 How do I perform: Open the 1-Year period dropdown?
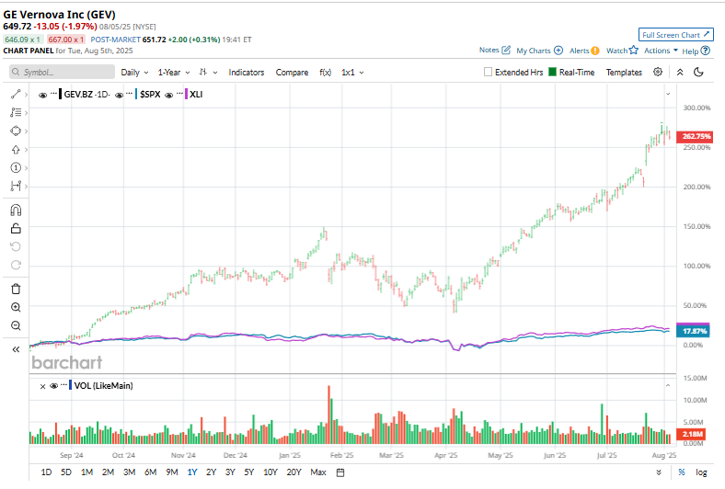[174, 73]
